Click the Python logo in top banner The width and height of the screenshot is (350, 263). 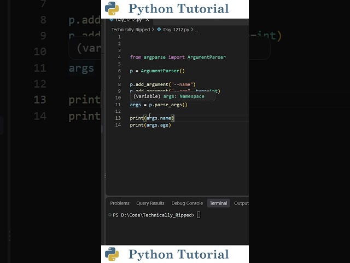[112, 9]
